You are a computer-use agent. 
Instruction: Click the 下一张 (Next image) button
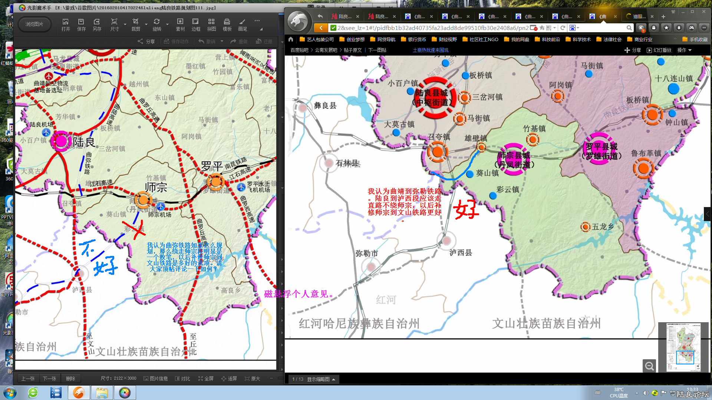pyautogui.click(x=49, y=379)
